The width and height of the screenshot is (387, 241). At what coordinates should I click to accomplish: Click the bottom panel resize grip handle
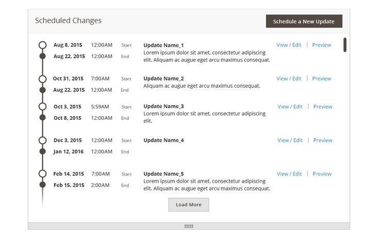[189, 226]
